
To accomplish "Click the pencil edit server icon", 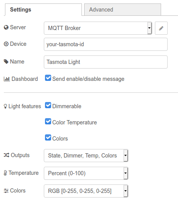I will (x=161, y=28).
